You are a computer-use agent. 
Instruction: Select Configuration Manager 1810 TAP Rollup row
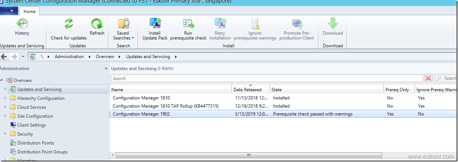(x=284, y=106)
